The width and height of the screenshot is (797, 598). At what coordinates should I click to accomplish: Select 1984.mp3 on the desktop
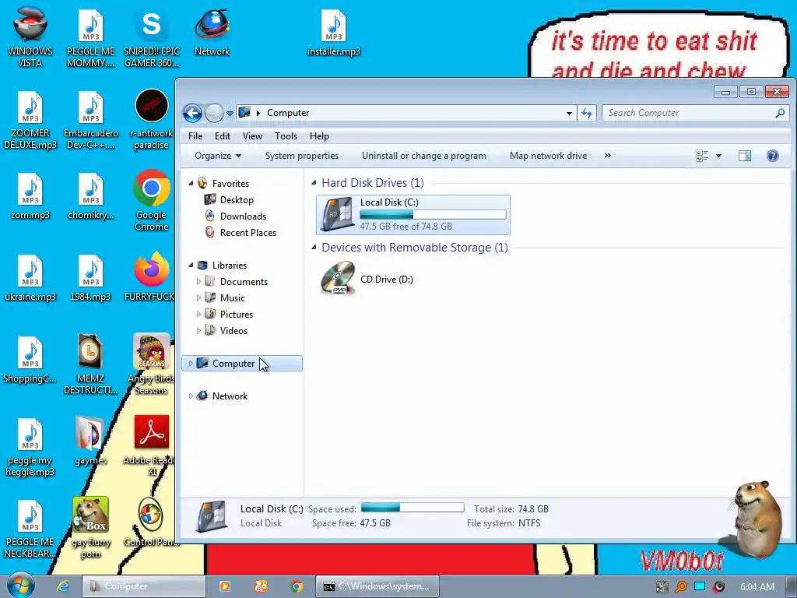(90, 278)
